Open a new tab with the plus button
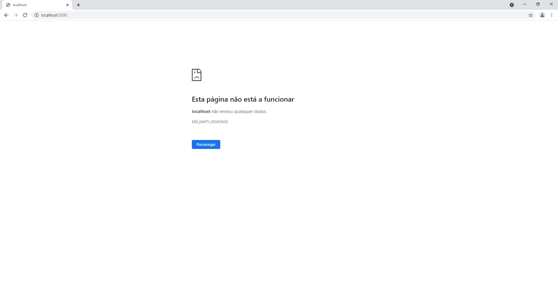This screenshot has width=558, height=302. pyautogui.click(x=78, y=5)
